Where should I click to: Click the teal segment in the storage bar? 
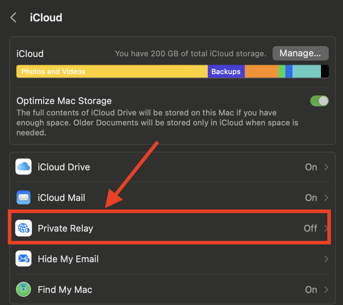pyautogui.click(x=306, y=72)
